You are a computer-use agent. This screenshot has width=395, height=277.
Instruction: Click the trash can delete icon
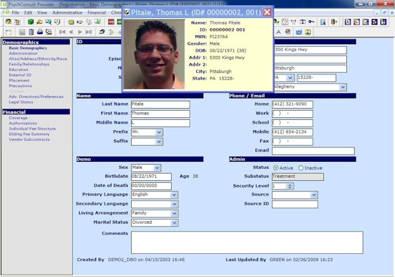[31, 32]
